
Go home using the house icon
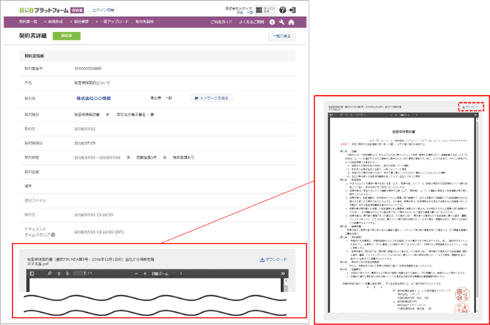click(291, 22)
